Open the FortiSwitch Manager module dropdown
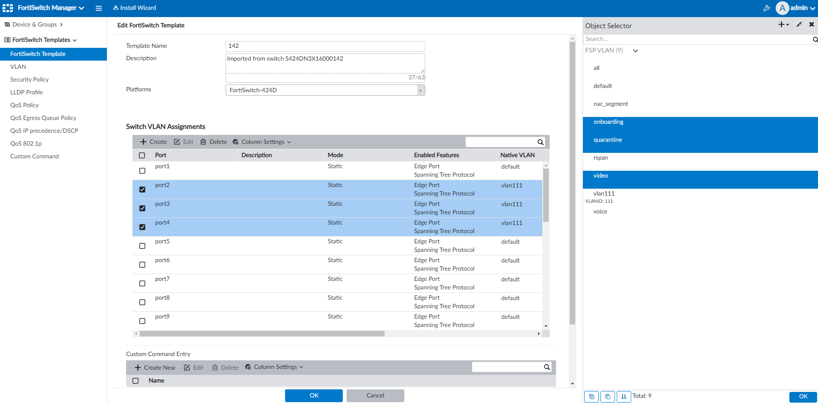This screenshot has height=403, width=818. (51, 8)
